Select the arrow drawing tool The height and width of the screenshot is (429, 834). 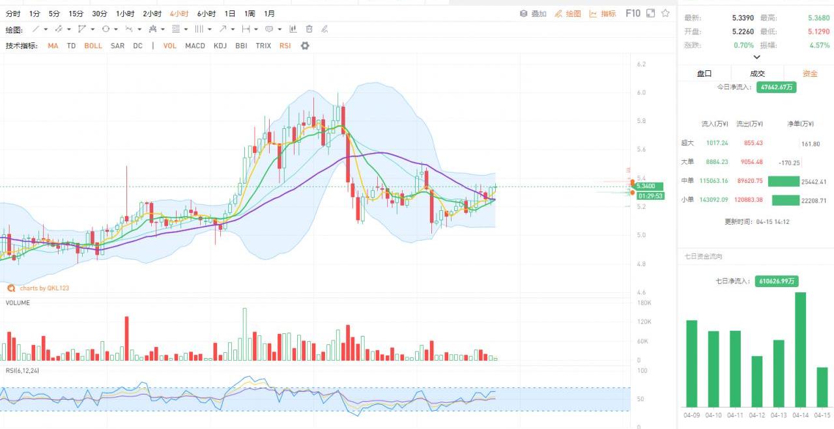pos(223,29)
